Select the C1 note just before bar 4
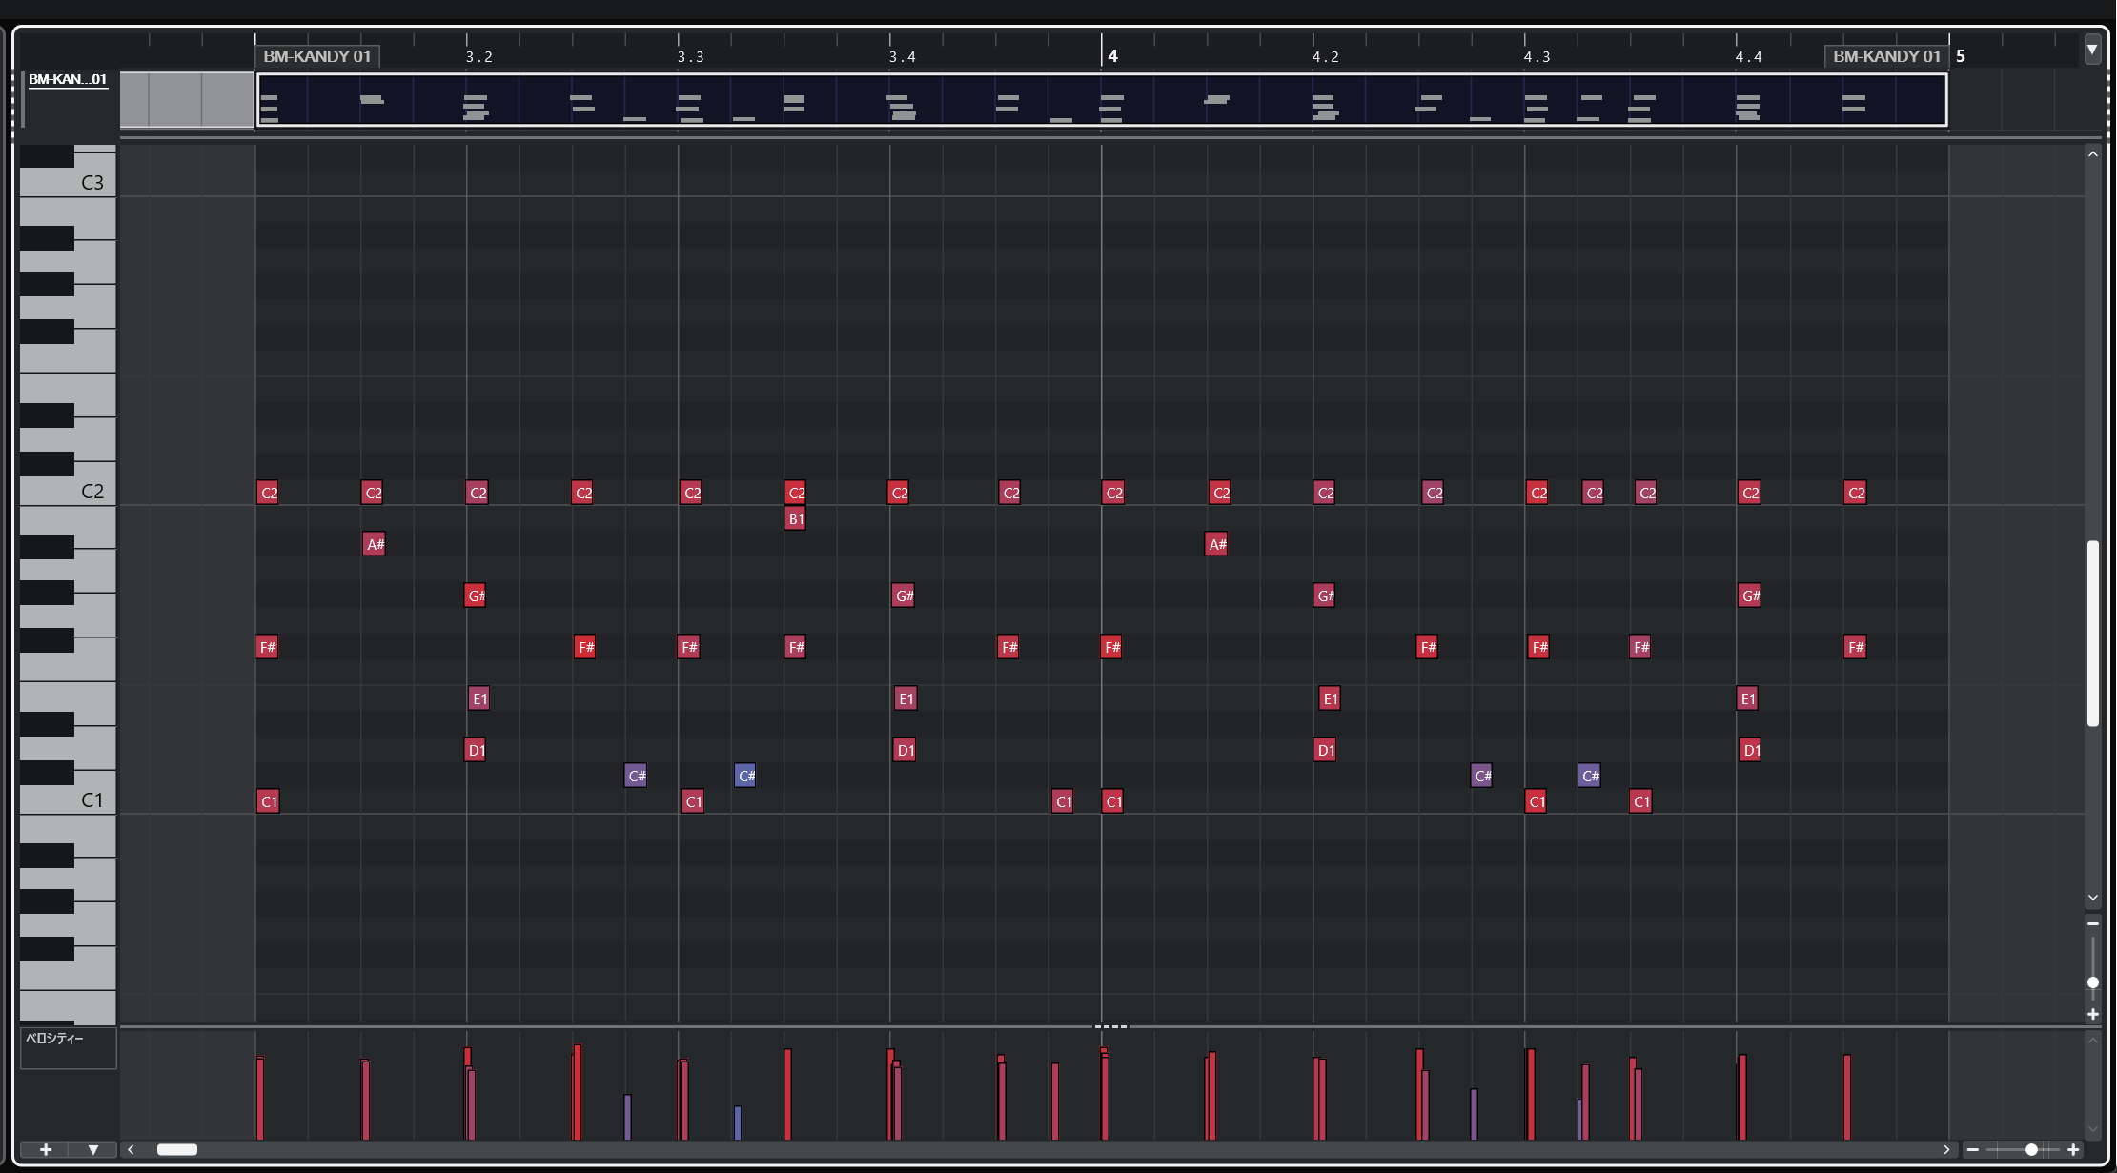The height and width of the screenshot is (1173, 2117). (x=1063, y=801)
